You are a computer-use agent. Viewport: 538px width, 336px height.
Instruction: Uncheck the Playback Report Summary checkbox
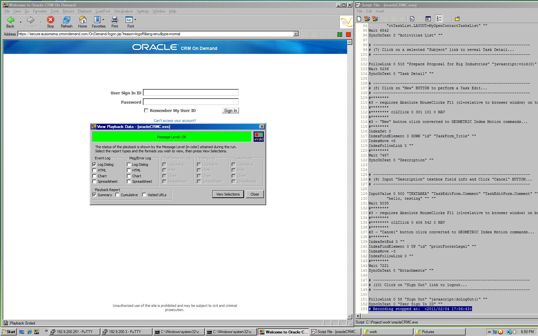click(x=94, y=195)
